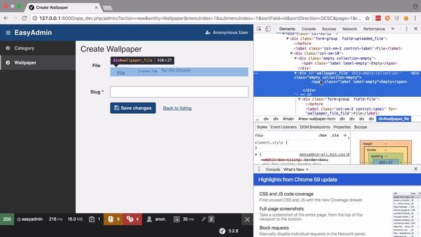Close the What's New drawer tab
Screen dimensions: 421x237
[x=307, y=169]
